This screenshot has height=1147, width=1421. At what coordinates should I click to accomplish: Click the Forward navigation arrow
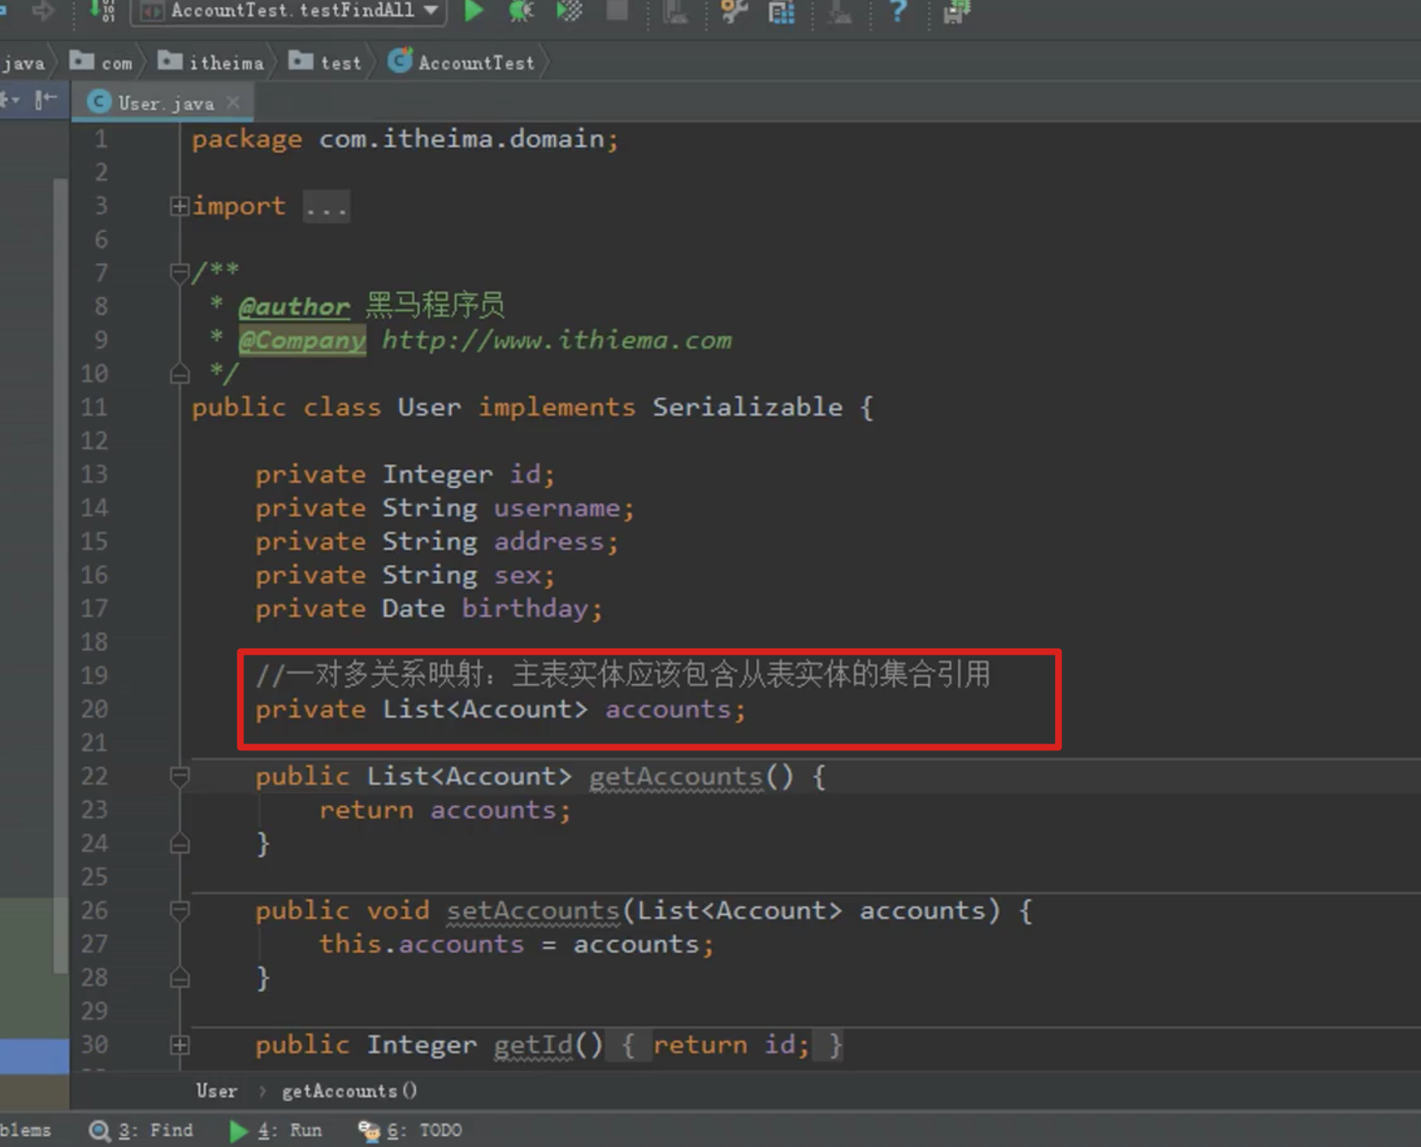click(x=43, y=11)
